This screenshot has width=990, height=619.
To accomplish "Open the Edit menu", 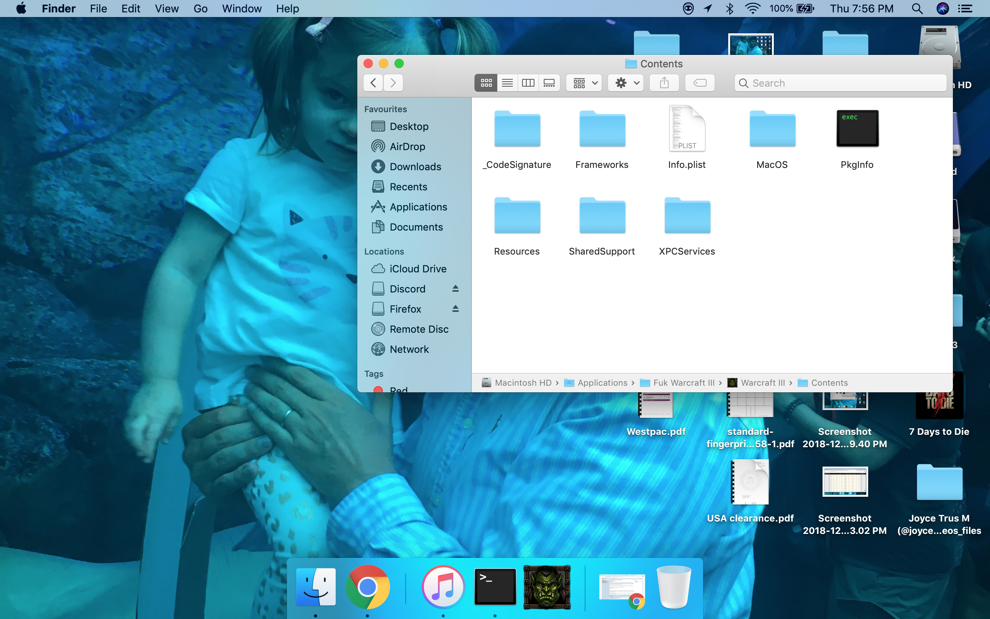I will [130, 9].
